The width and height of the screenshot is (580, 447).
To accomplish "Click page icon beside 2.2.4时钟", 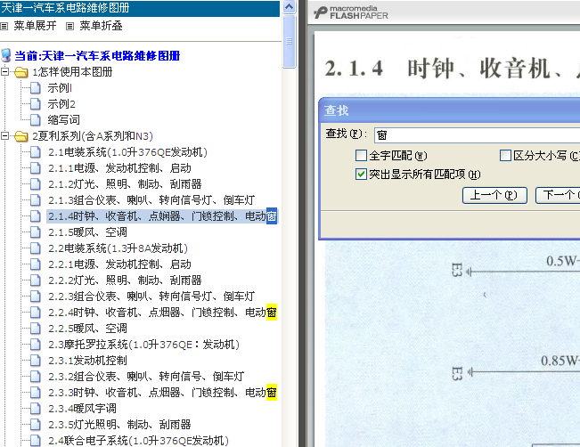I will [36, 313].
